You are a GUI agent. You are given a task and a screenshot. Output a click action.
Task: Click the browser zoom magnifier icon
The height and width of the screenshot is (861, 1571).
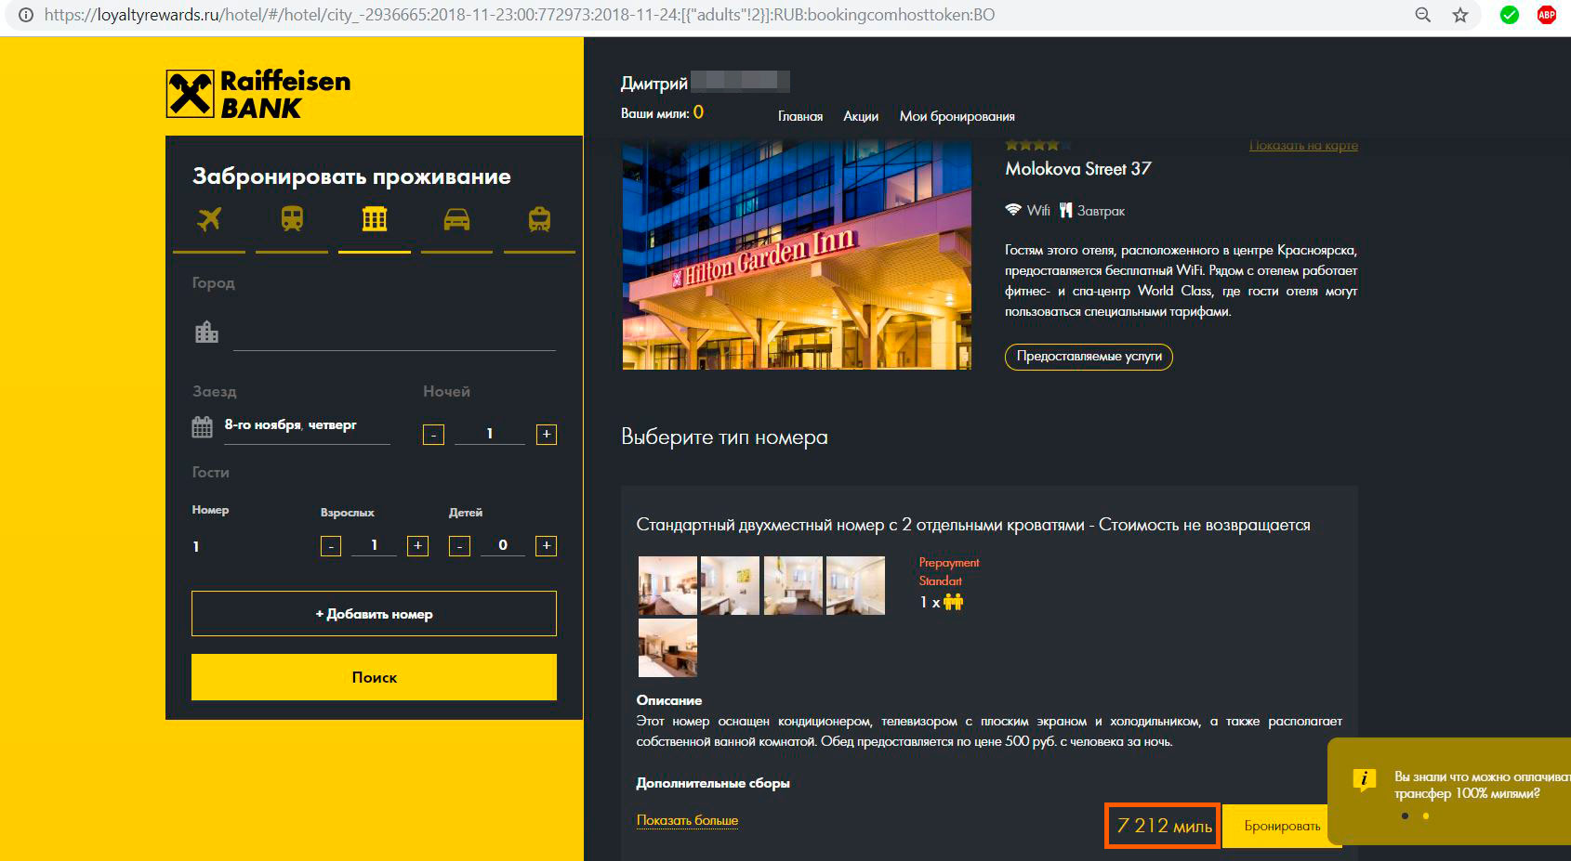click(1422, 15)
